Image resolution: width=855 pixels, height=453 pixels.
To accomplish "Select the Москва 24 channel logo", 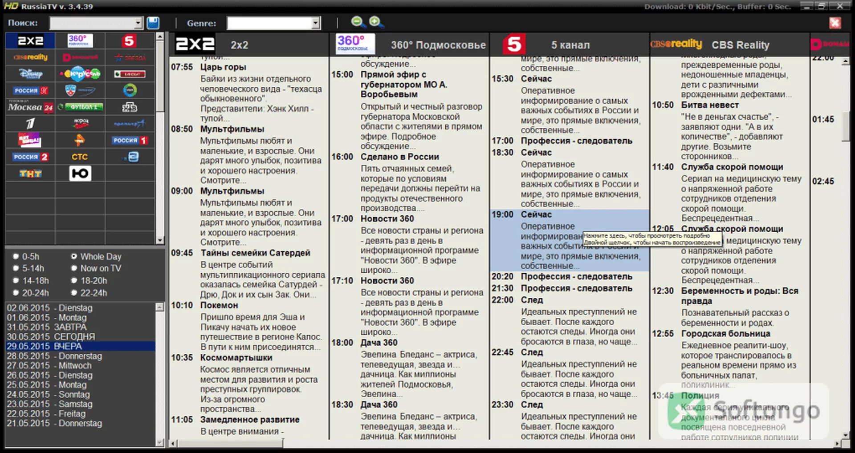I will [x=30, y=107].
